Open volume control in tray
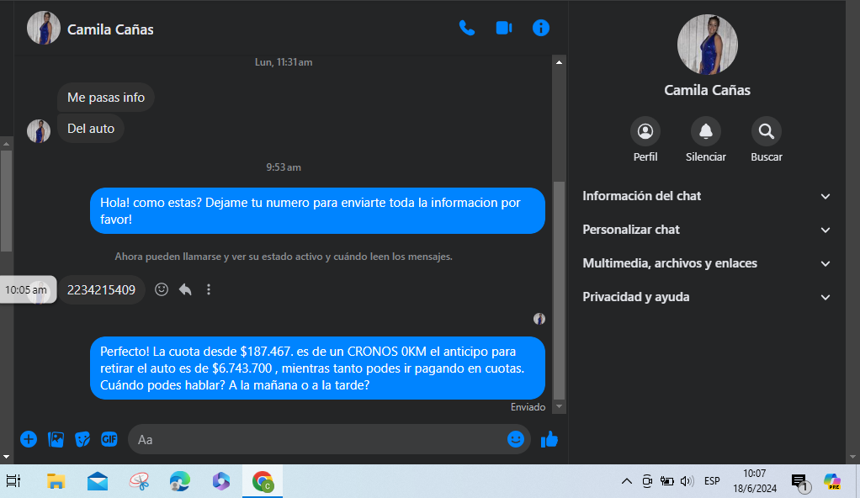The image size is (860, 498). tap(687, 481)
